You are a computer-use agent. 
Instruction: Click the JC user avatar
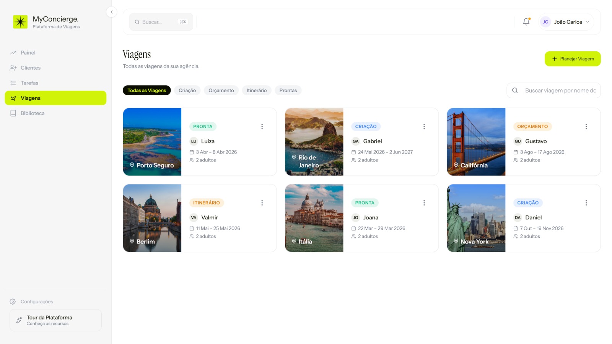click(545, 22)
